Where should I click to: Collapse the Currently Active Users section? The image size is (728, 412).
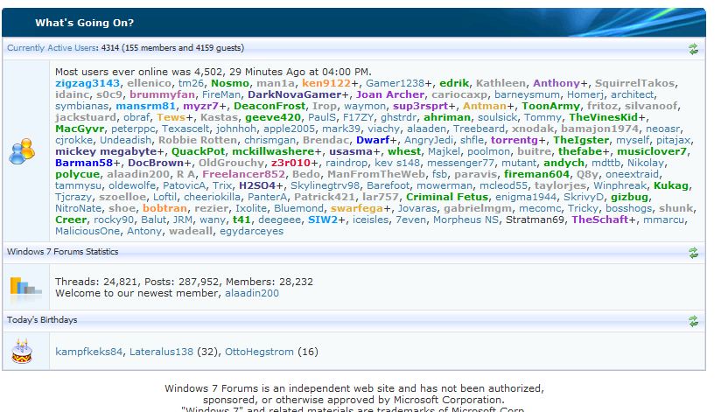[693, 49]
